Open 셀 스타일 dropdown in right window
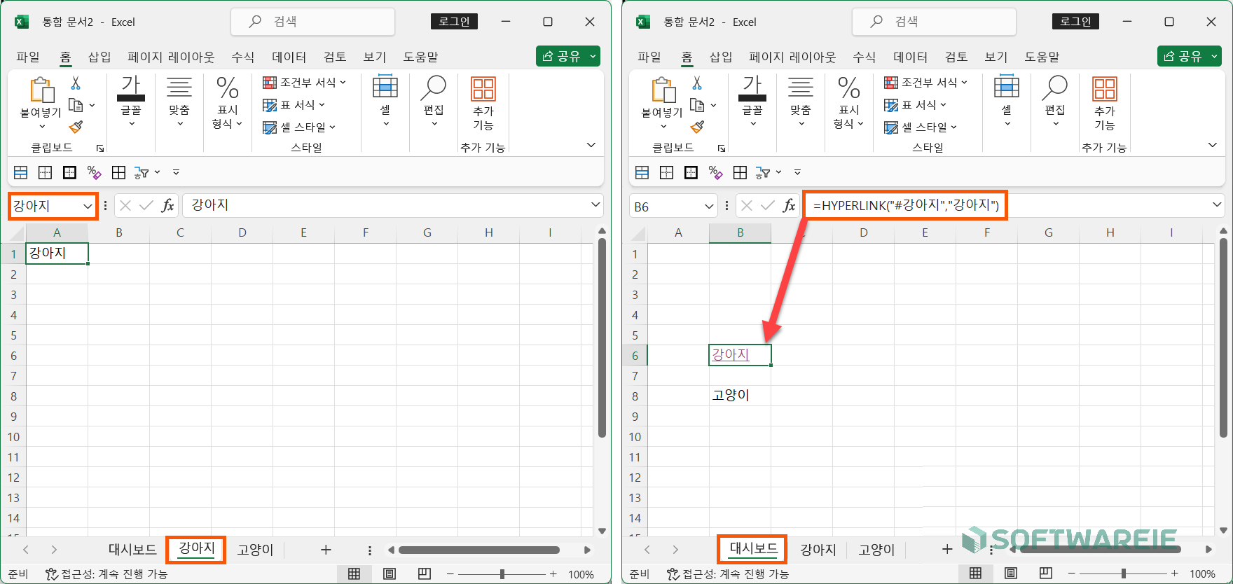This screenshot has width=1233, height=584. [921, 127]
